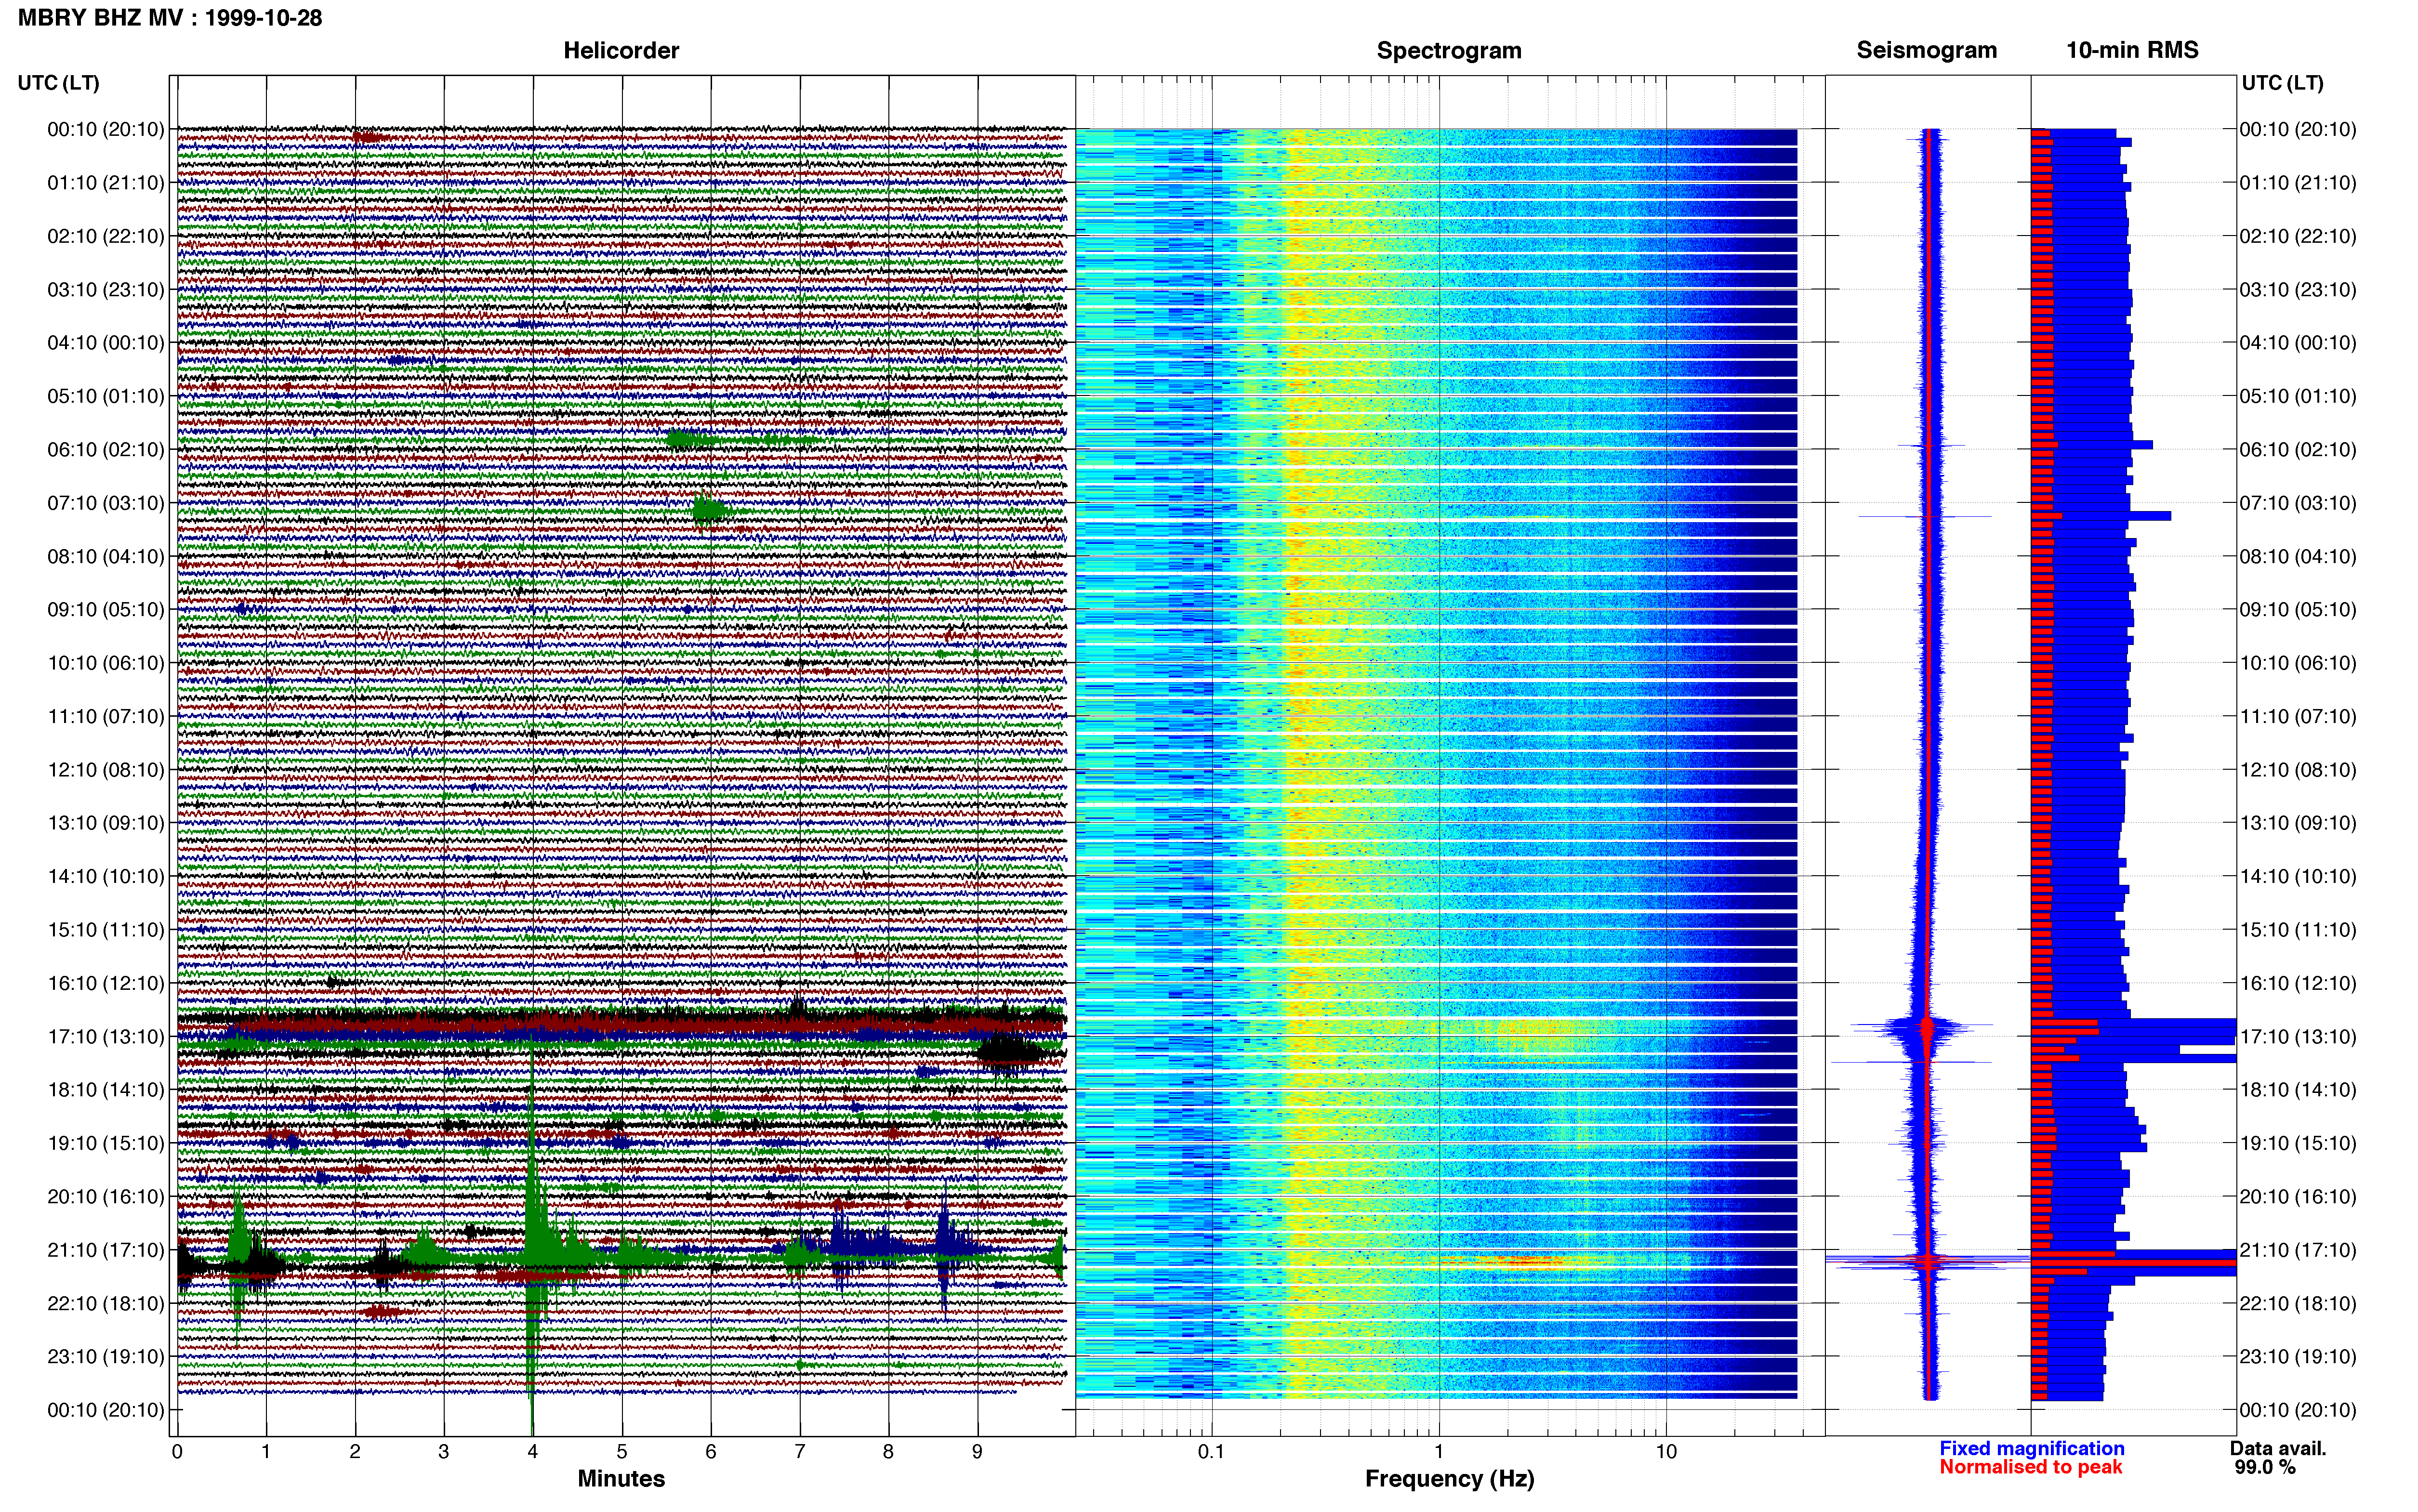Click the 17:10 (13:10) label on the right axis

coord(2298,1037)
